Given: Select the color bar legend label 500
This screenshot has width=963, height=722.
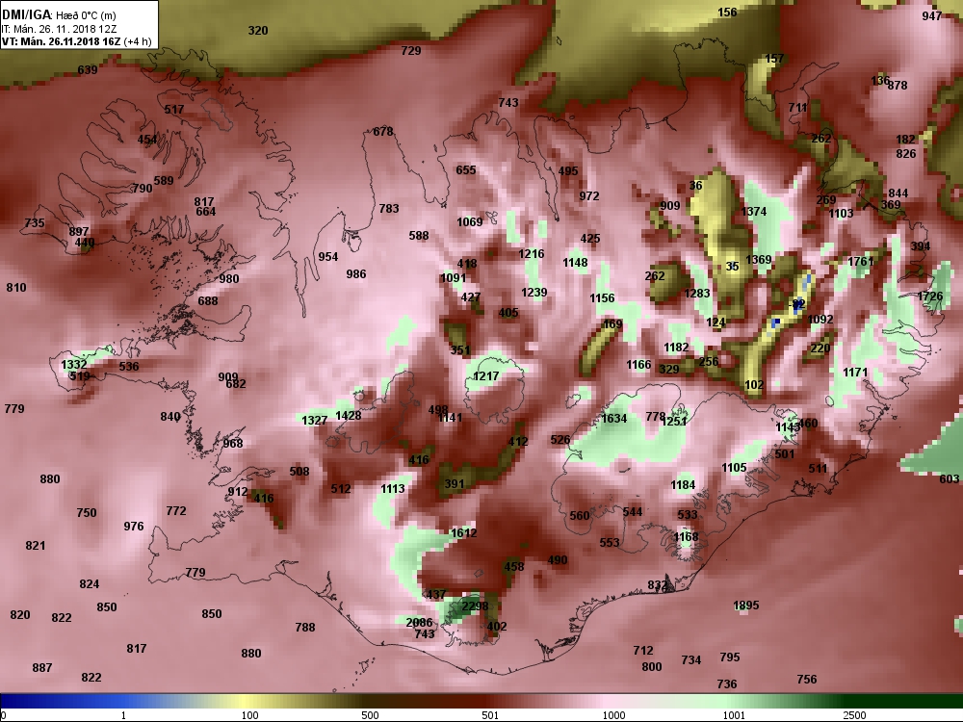Looking at the screenshot, I should (370, 715).
